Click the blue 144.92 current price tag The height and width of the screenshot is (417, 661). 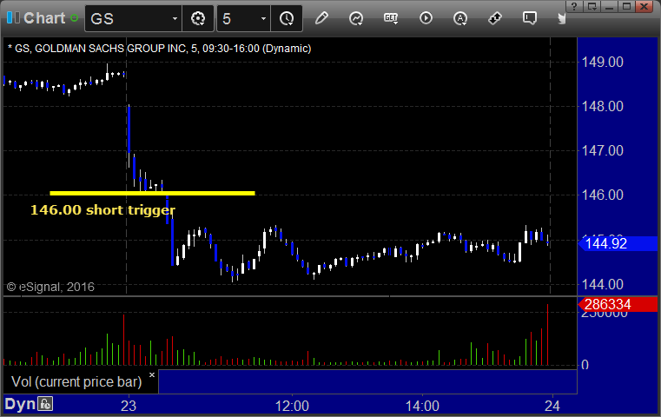point(618,244)
